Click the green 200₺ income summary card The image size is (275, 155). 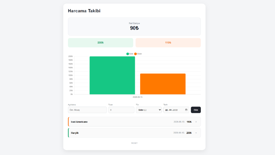tap(101, 43)
